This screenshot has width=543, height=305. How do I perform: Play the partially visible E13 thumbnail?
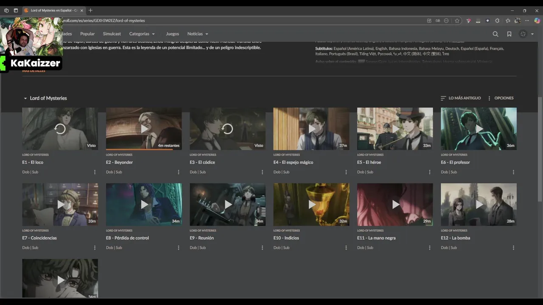[x=60, y=279]
